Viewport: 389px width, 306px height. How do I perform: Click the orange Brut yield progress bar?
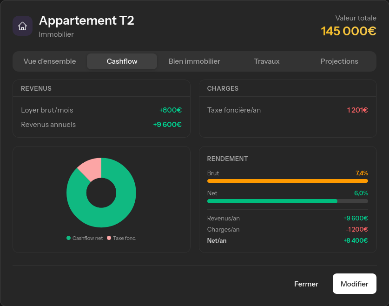(x=287, y=181)
